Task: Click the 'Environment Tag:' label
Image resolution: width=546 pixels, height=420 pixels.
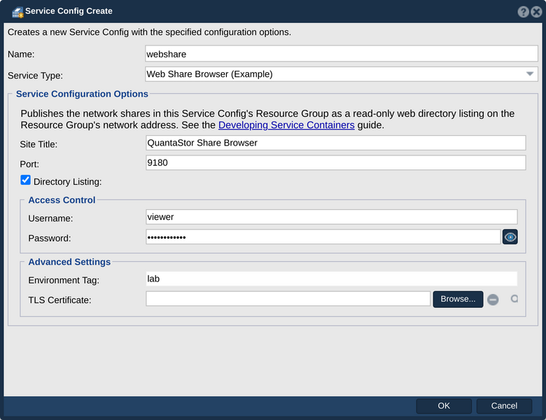Action: point(64,280)
